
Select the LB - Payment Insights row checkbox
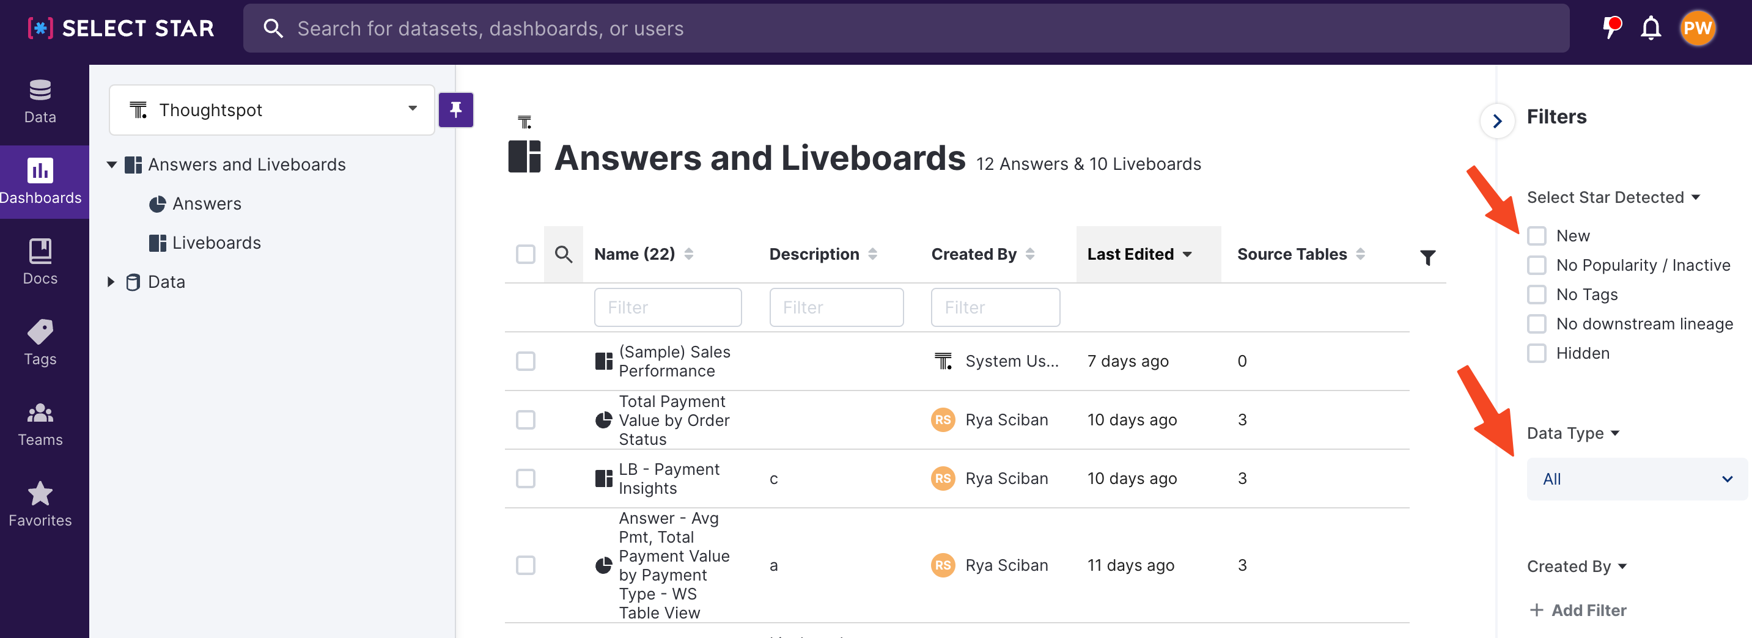pyautogui.click(x=525, y=478)
